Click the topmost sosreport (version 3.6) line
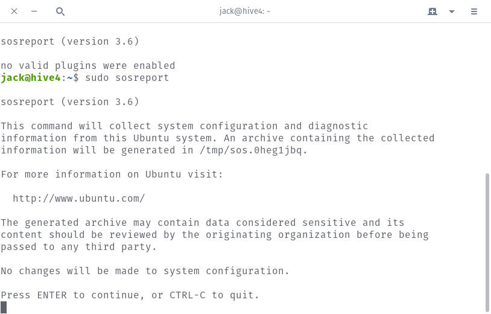The height and width of the screenshot is (314, 491). [x=70, y=42]
